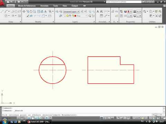166x124 pixels.
Task: Select the Circle tool in Draw panel
Action: coord(6,16)
